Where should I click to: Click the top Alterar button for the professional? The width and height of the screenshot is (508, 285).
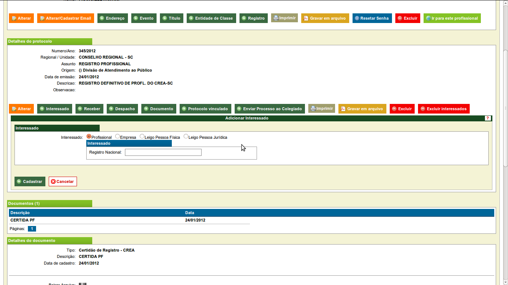tap(21, 18)
